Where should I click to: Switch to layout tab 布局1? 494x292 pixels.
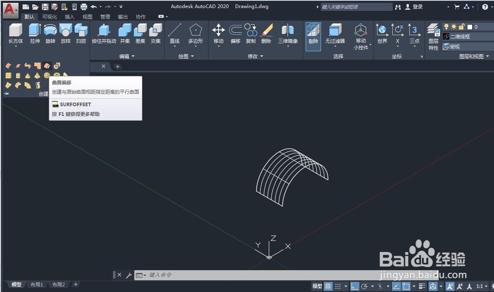click(37, 285)
